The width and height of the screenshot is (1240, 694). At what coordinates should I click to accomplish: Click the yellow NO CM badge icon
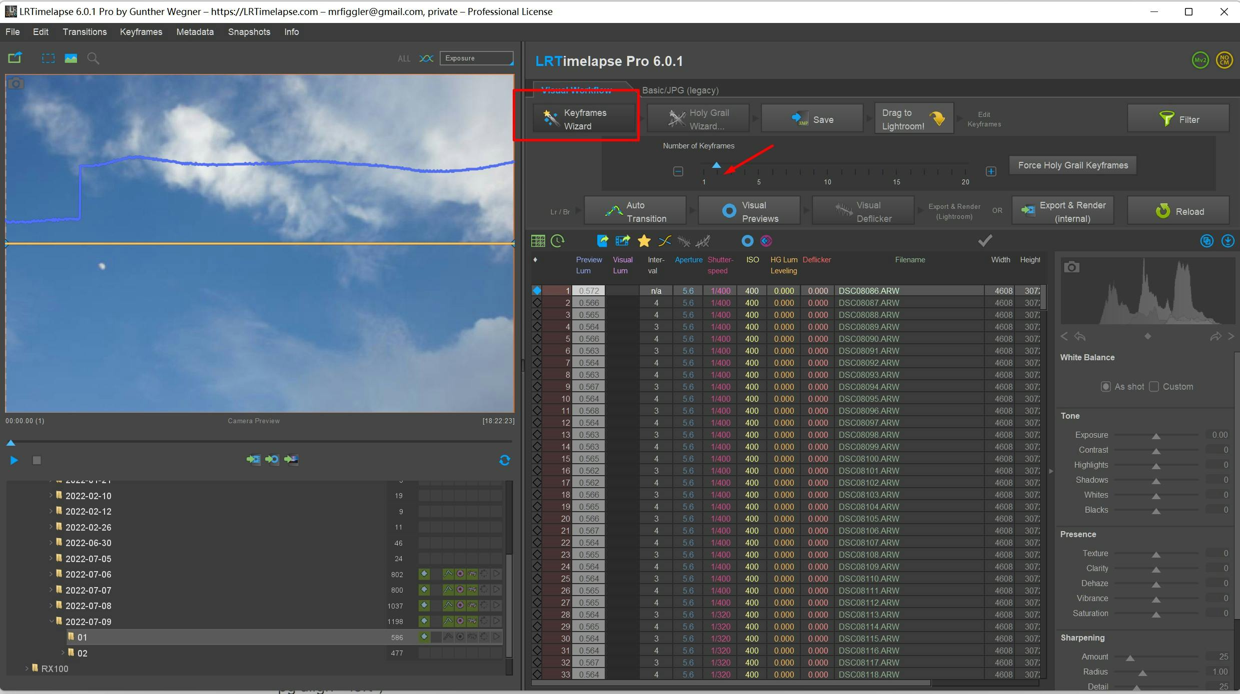coord(1224,60)
